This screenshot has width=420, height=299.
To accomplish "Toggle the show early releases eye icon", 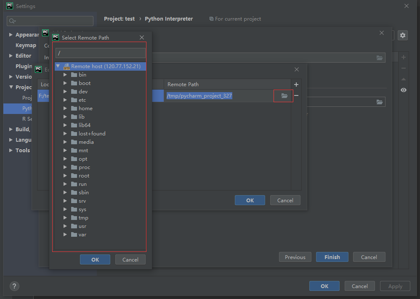I will pos(404,90).
